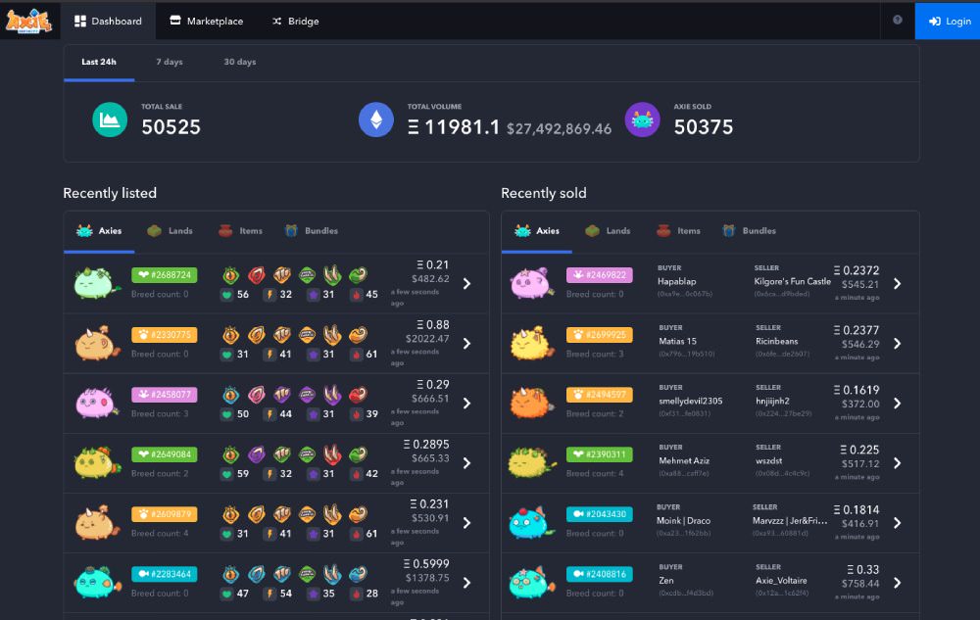
Task: Open listing arrow for Axie #2283464
Action: (466, 583)
